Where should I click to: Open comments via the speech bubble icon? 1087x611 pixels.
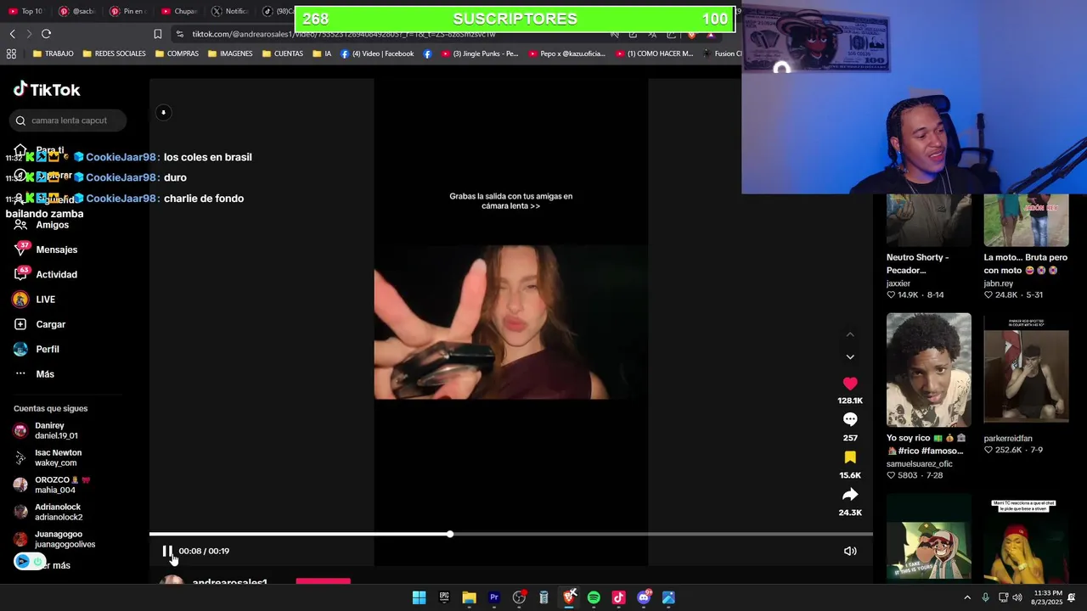850,419
